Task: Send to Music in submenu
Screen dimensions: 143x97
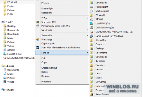Action: point(98,78)
